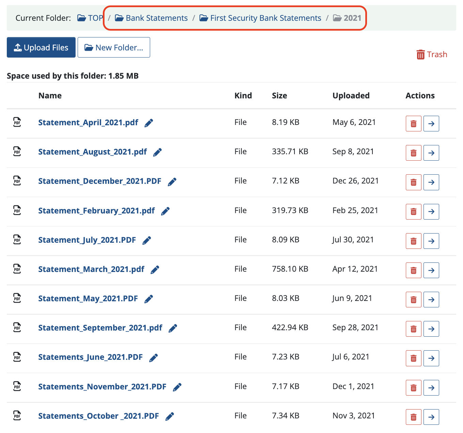Move Statement_December_2021.PDF with arrow icon
The width and height of the screenshot is (463, 433).
(x=431, y=182)
